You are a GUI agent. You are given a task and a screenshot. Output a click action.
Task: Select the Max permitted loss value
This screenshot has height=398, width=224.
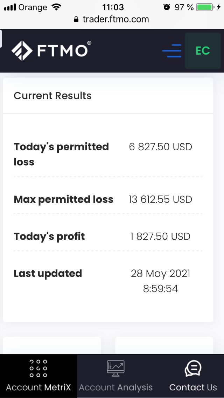coord(160,200)
